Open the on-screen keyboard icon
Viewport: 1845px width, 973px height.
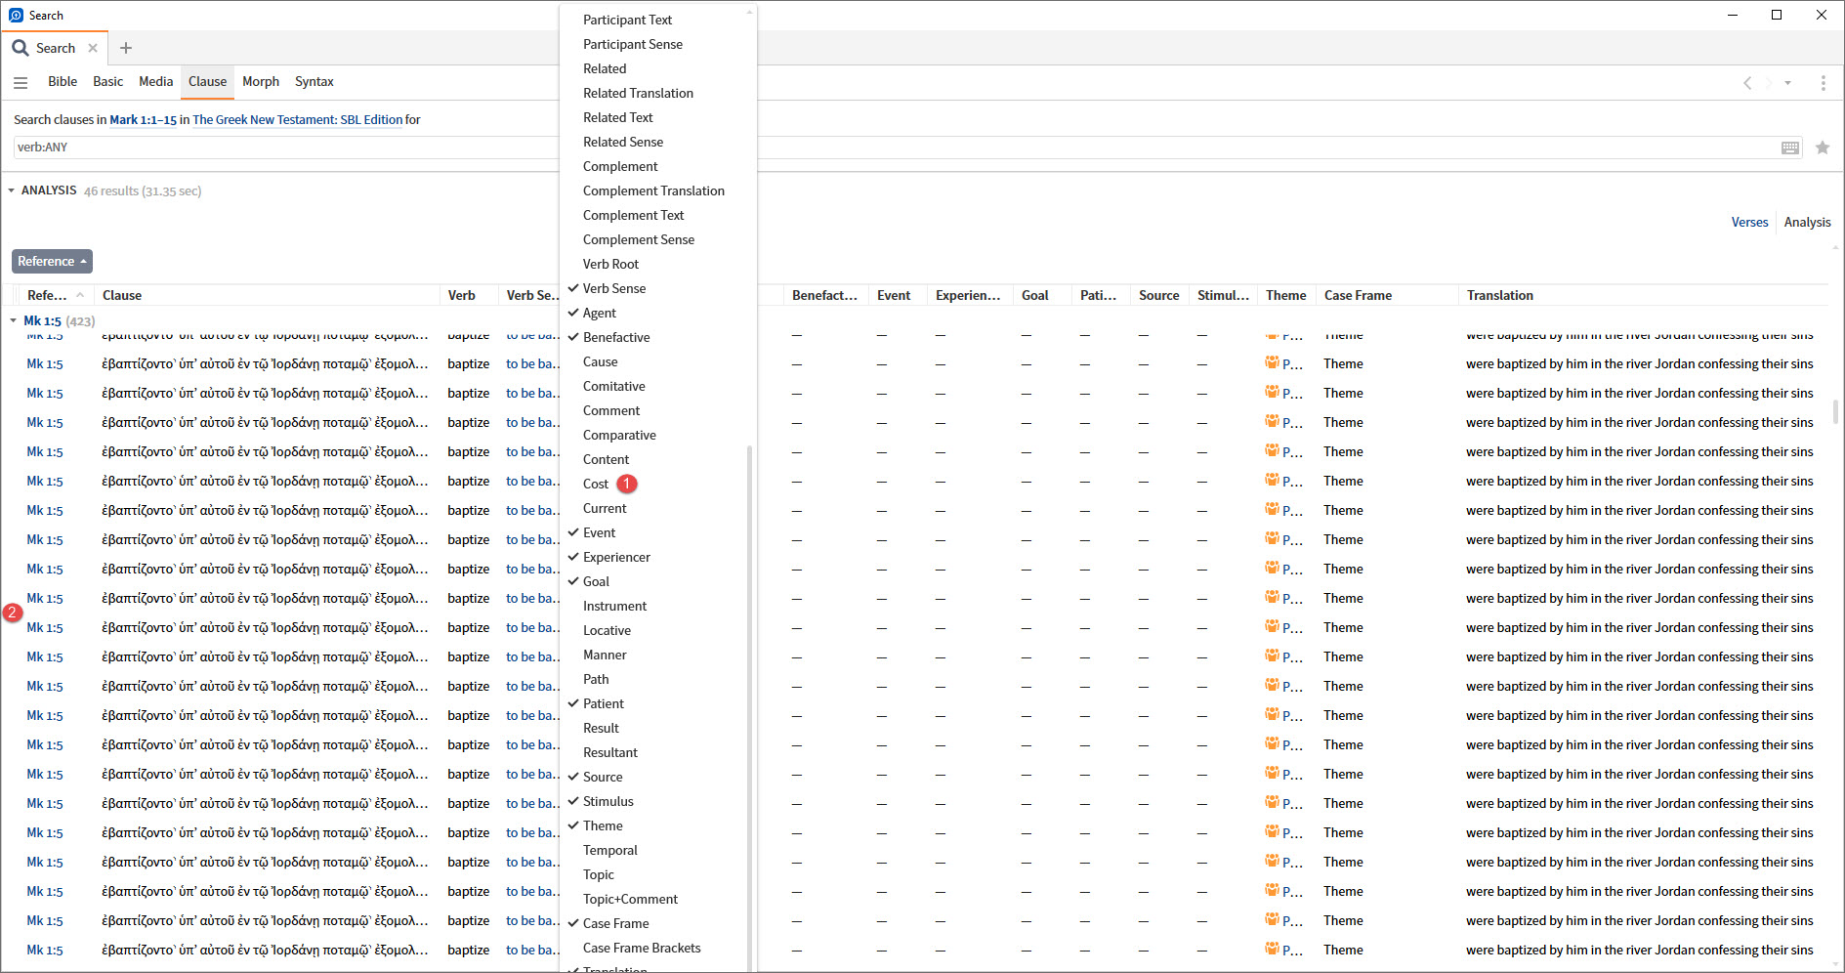[1790, 148]
